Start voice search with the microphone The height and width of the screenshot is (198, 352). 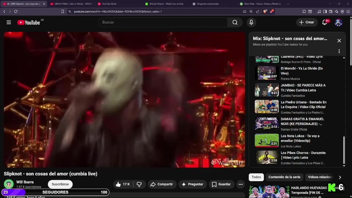pyautogui.click(x=251, y=22)
